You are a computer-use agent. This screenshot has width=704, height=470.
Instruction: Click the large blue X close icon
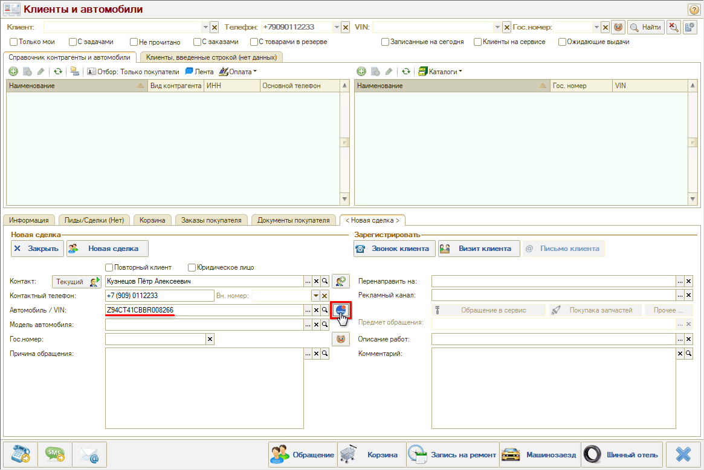pyautogui.click(x=683, y=454)
